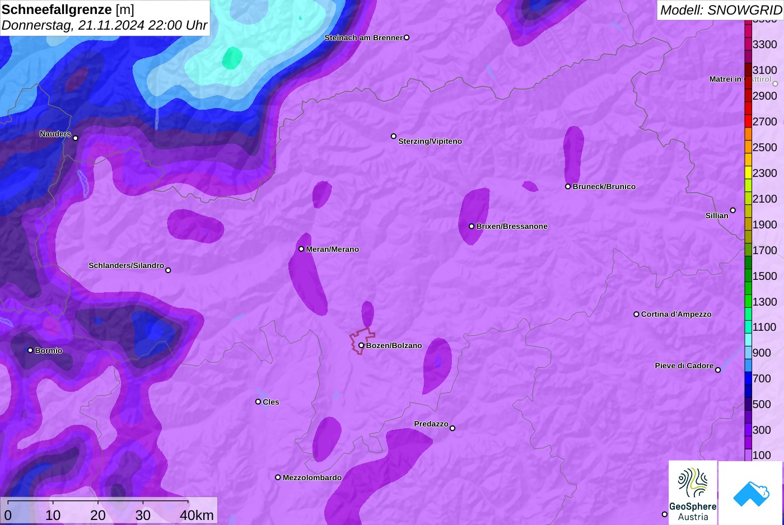Click the 100 legend value
Screen dimensions: 784x525
coord(762,455)
